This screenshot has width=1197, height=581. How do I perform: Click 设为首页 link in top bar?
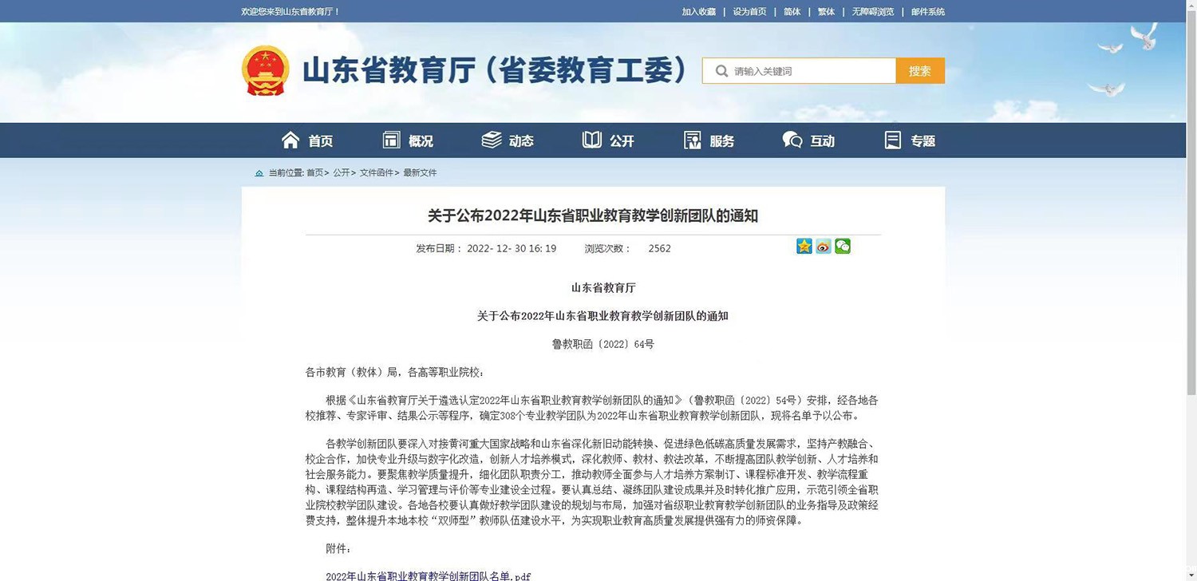click(x=749, y=12)
